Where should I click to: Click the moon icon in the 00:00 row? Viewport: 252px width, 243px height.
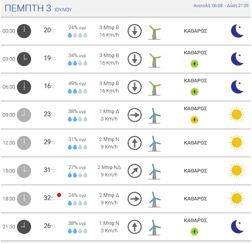tap(237, 31)
